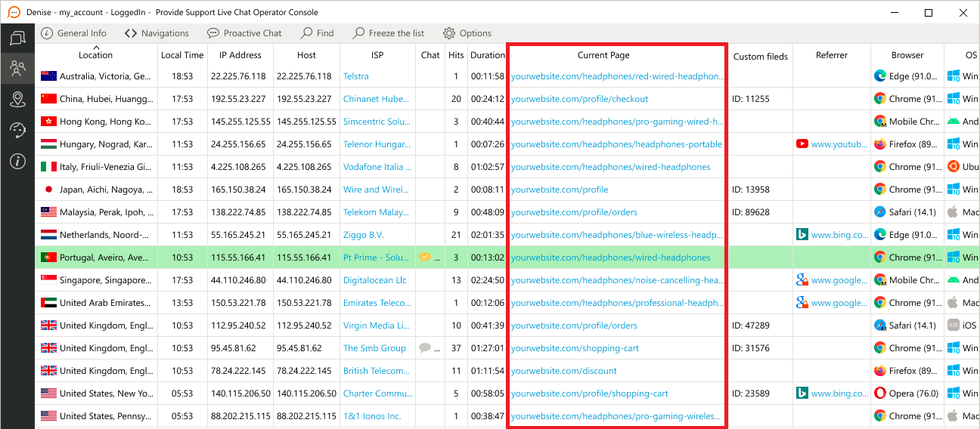Click the active chat icon for Portugal visitor
The width and height of the screenshot is (980, 429).
pos(426,258)
